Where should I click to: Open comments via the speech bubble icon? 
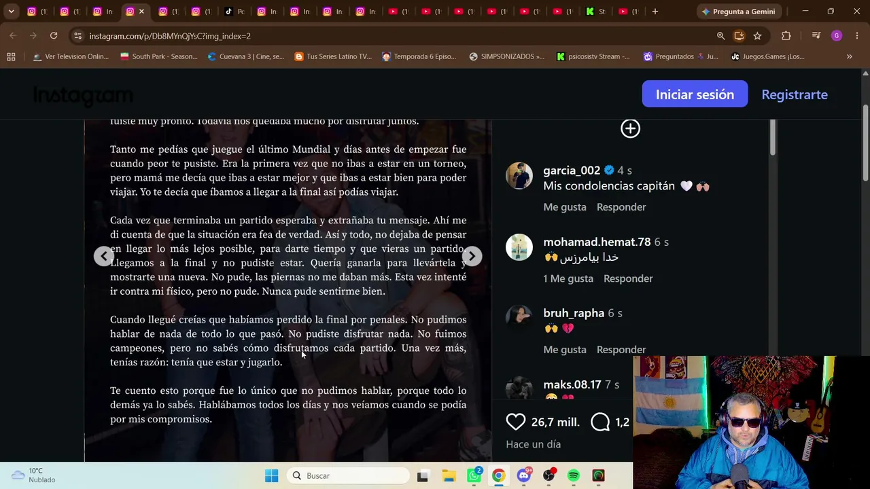click(600, 422)
